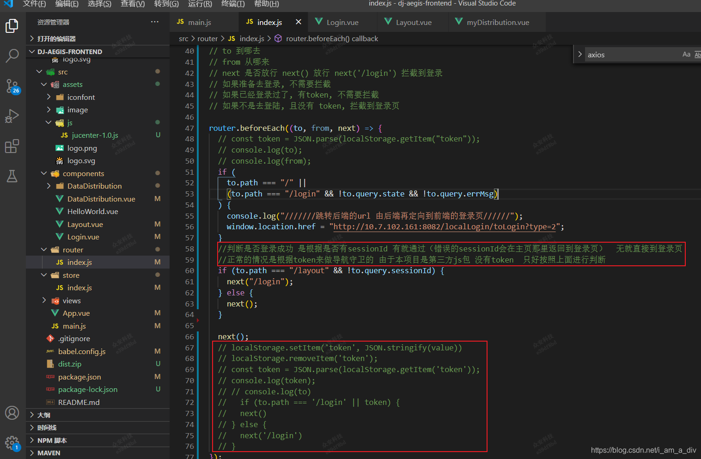Open the 文件(F) menu

pyautogui.click(x=34, y=4)
